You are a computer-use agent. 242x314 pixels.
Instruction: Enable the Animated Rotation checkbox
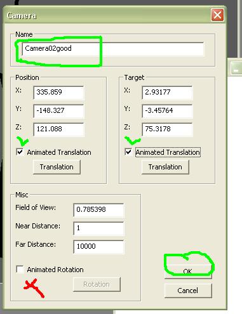(20, 270)
